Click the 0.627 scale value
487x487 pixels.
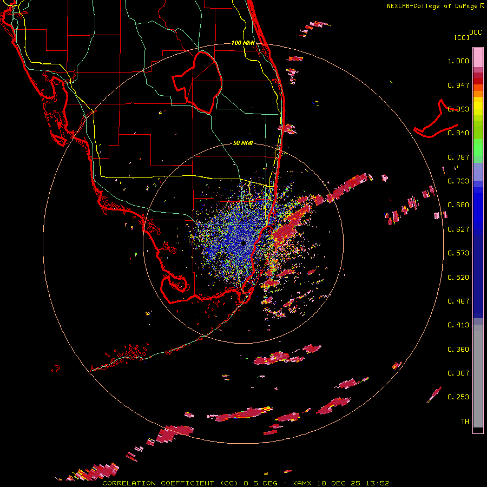pyautogui.click(x=458, y=229)
